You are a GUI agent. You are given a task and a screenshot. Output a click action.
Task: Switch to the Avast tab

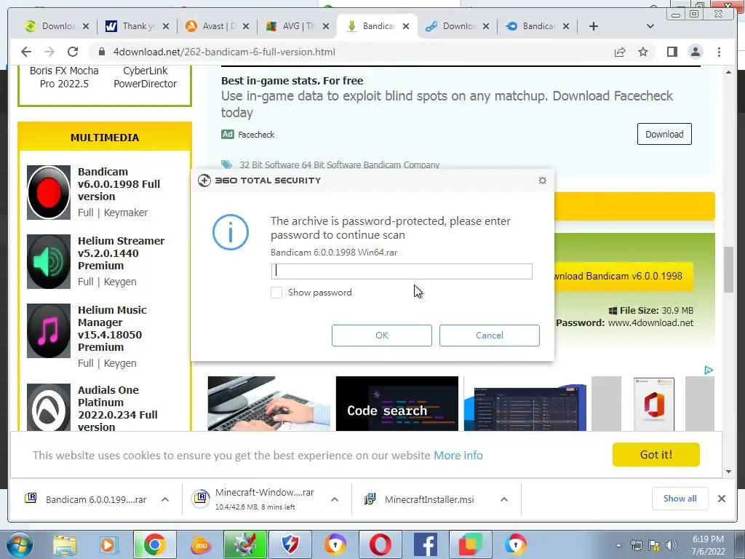218,26
